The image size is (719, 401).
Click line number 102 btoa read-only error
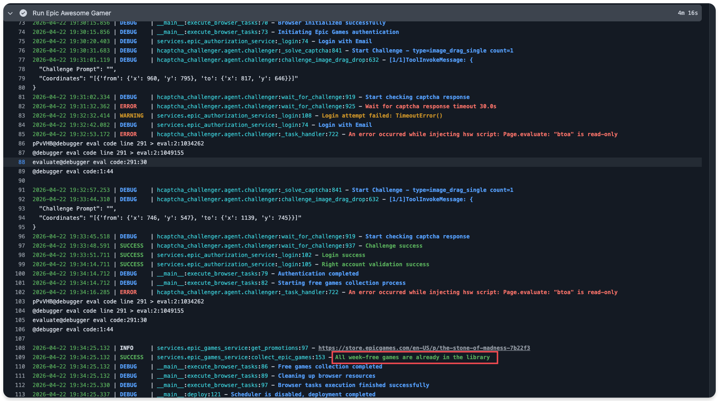20,292
